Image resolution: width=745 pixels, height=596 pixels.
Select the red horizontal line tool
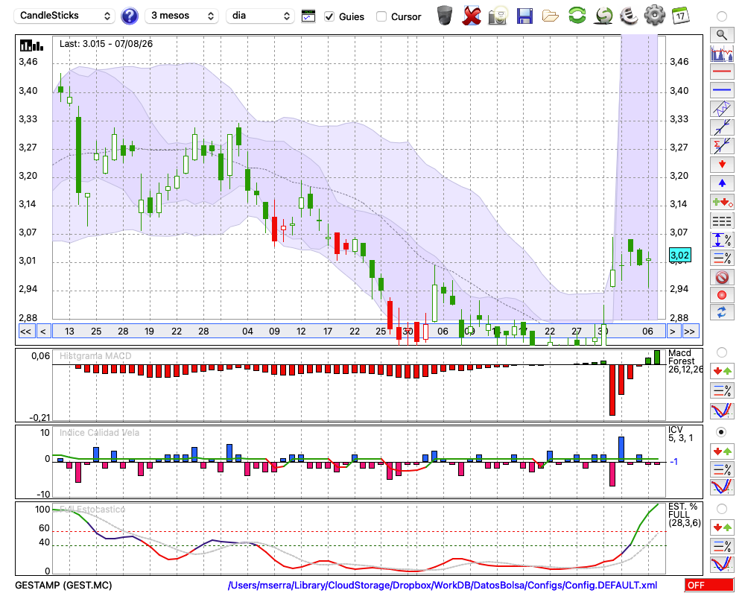pyautogui.click(x=722, y=72)
